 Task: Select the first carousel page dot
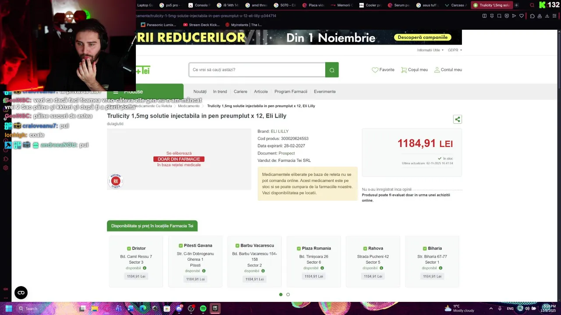281,294
